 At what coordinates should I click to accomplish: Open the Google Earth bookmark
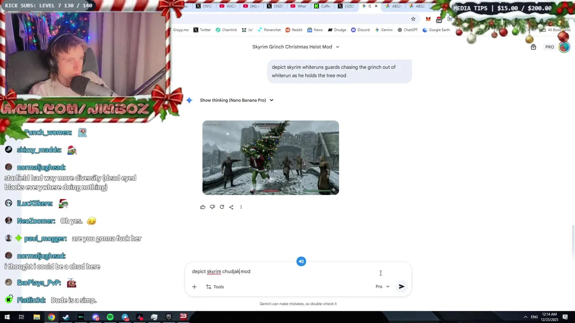point(436,30)
